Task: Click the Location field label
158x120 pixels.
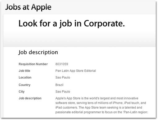Action: [25, 77]
